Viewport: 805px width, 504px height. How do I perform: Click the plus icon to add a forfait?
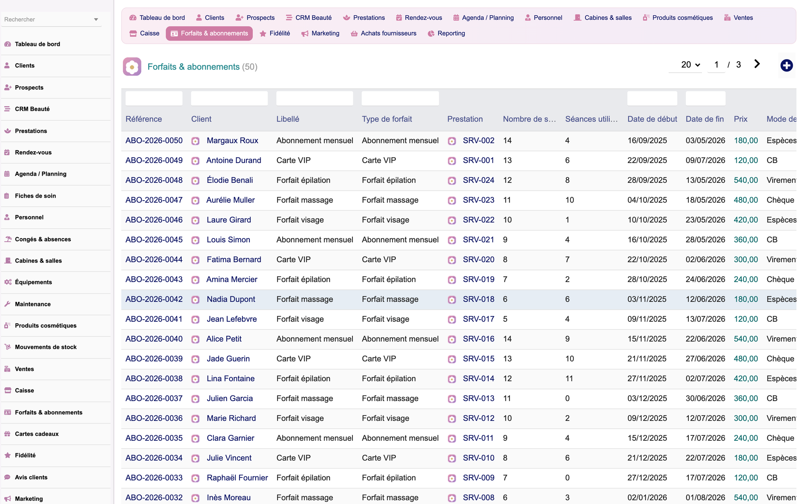coord(786,65)
